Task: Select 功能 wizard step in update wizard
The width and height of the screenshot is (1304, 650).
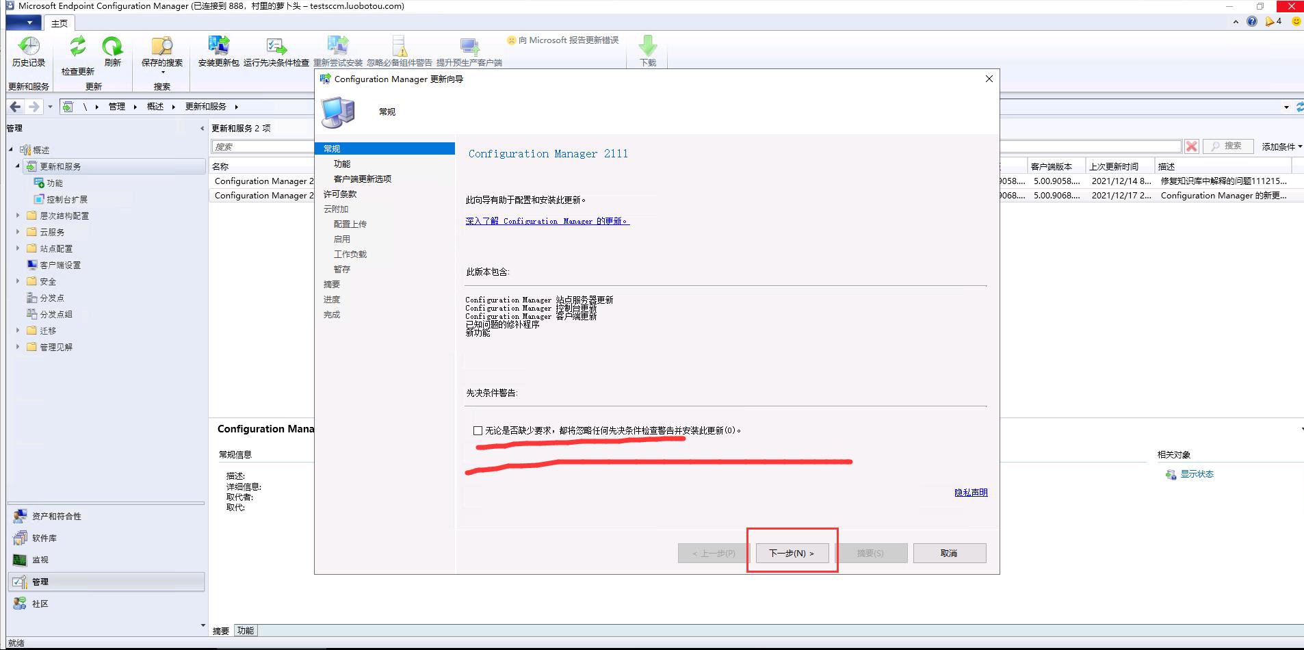Action: point(342,164)
